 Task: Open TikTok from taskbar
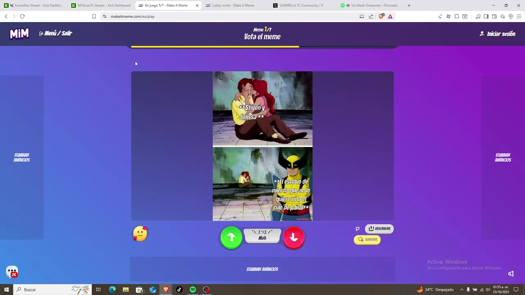pyautogui.click(x=179, y=290)
